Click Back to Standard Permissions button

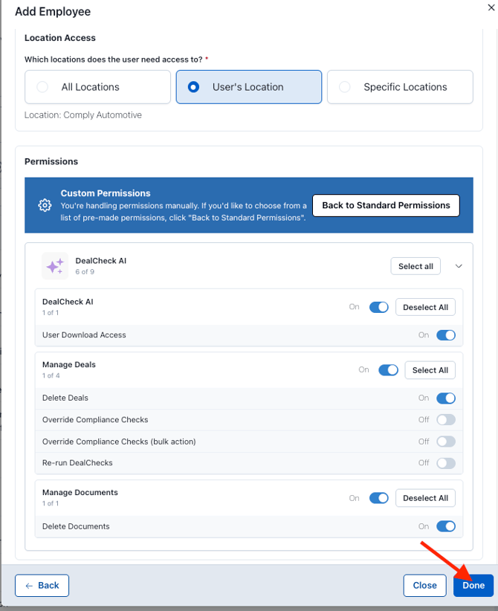(386, 205)
